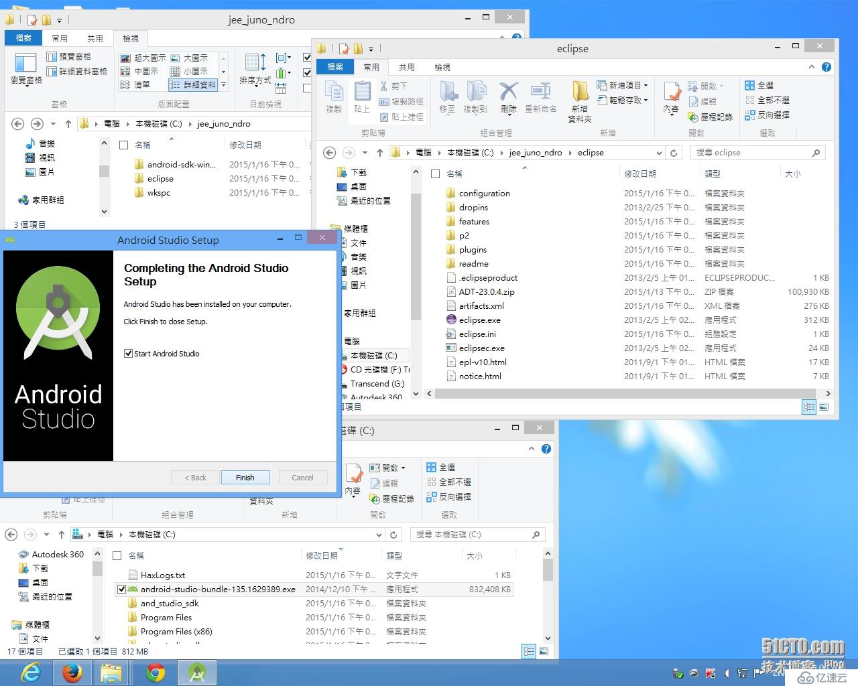Click the Preview pane (預覽窗格) in jee_juno_ndro window
This screenshot has height=686, width=858.
coord(69,57)
